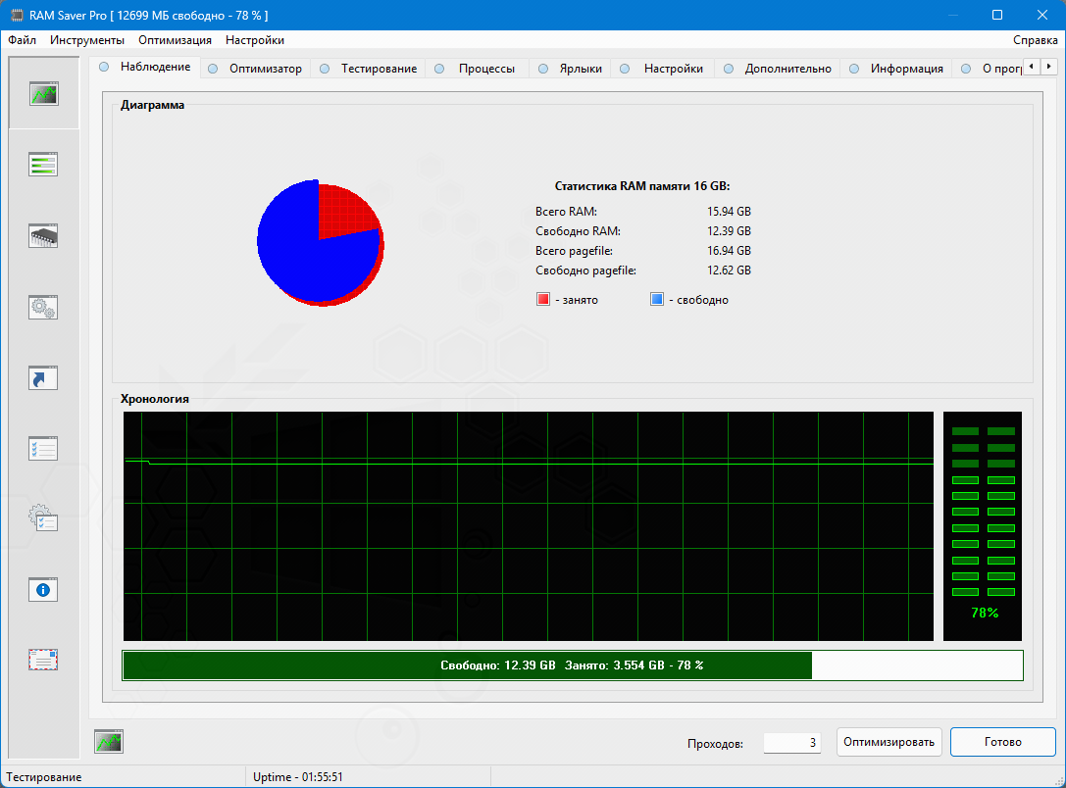Image resolution: width=1066 pixels, height=788 pixels.
Task: Click the 12.39 GB free RAM value
Action: click(x=729, y=231)
